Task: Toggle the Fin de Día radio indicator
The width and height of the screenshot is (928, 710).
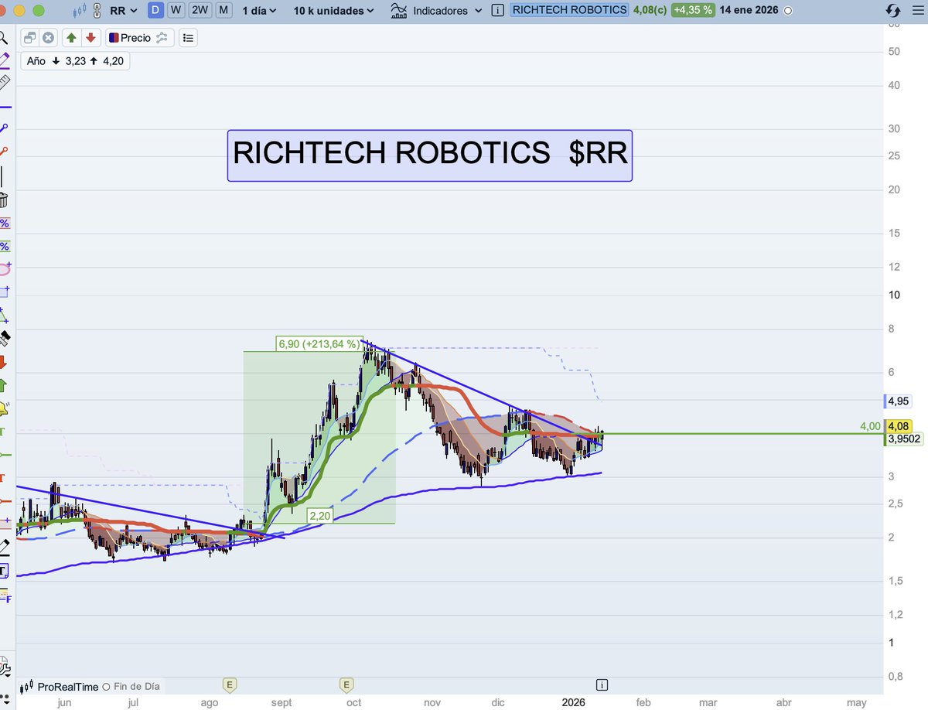Action: click(107, 687)
